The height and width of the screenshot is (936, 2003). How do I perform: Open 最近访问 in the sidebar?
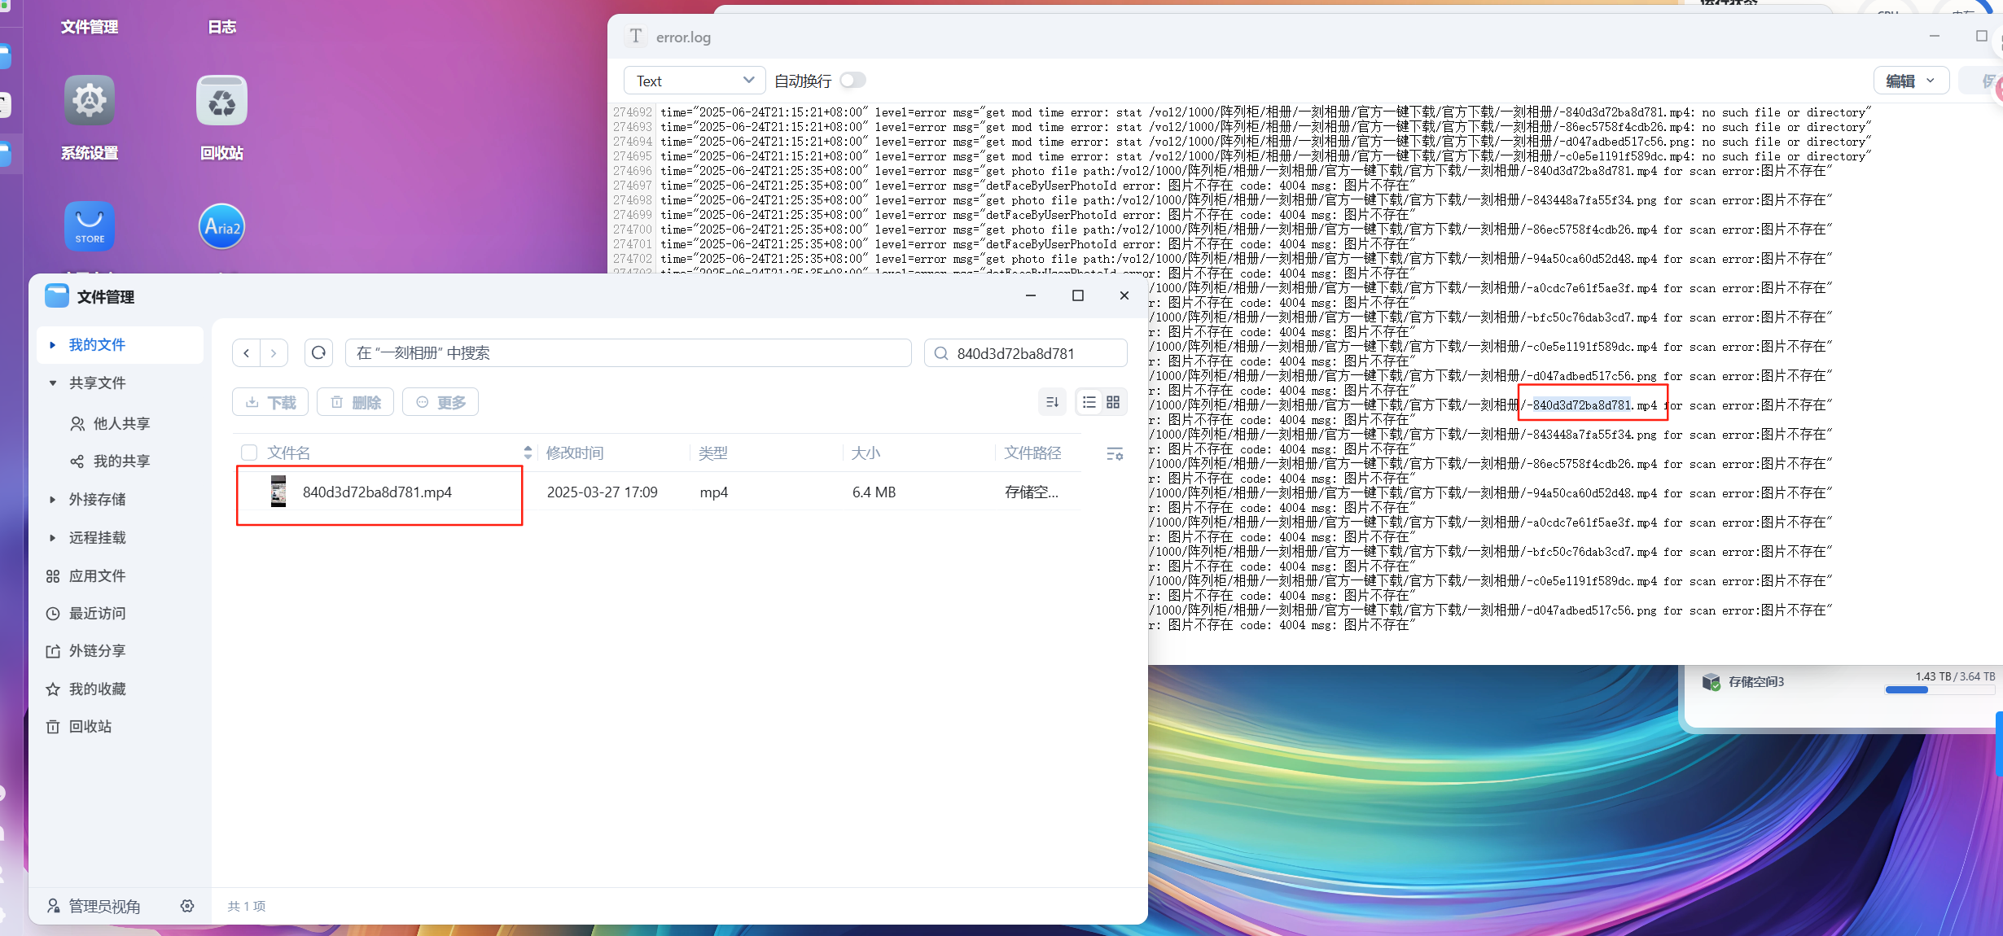[85, 613]
